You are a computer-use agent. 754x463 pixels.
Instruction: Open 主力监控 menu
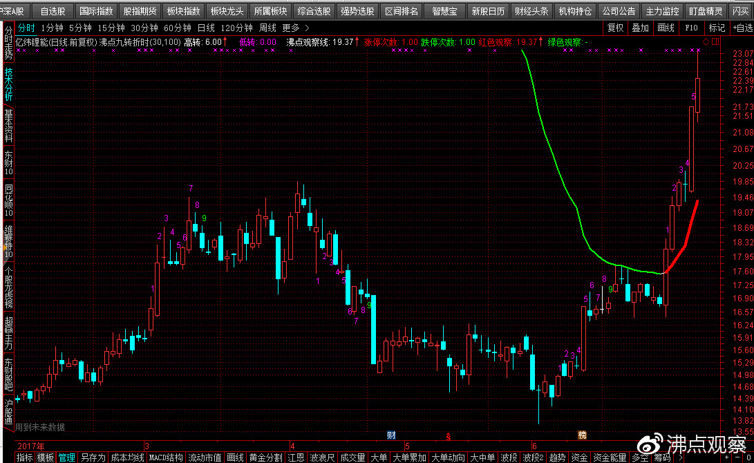[x=662, y=10]
